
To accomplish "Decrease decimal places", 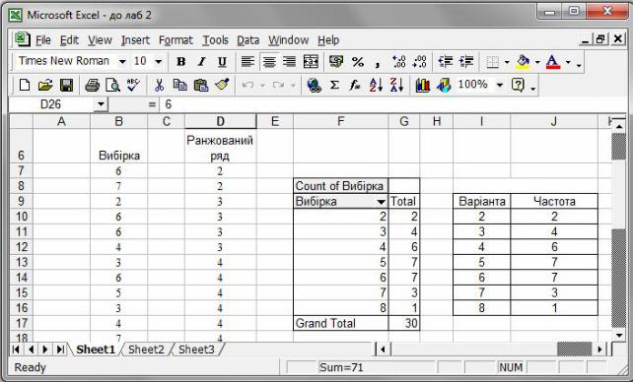I will pos(419,62).
